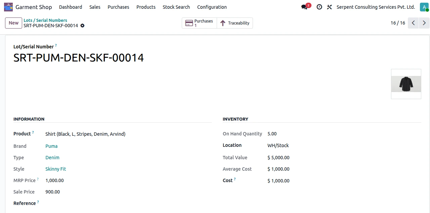The width and height of the screenshot is (430, 213).
Task: Go to the previous record arrow
Action: click(413, 23)
